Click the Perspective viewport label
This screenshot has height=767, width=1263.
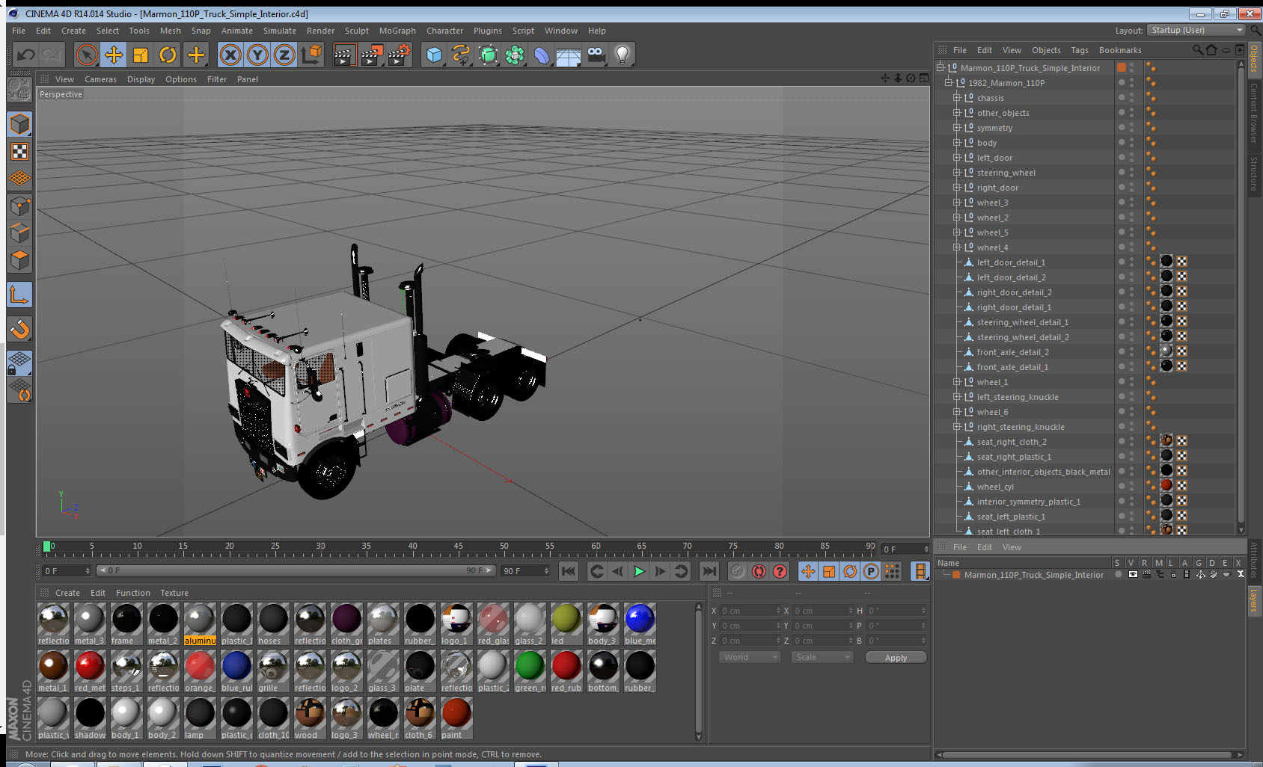pyautogui.click(x=61, y=94)
